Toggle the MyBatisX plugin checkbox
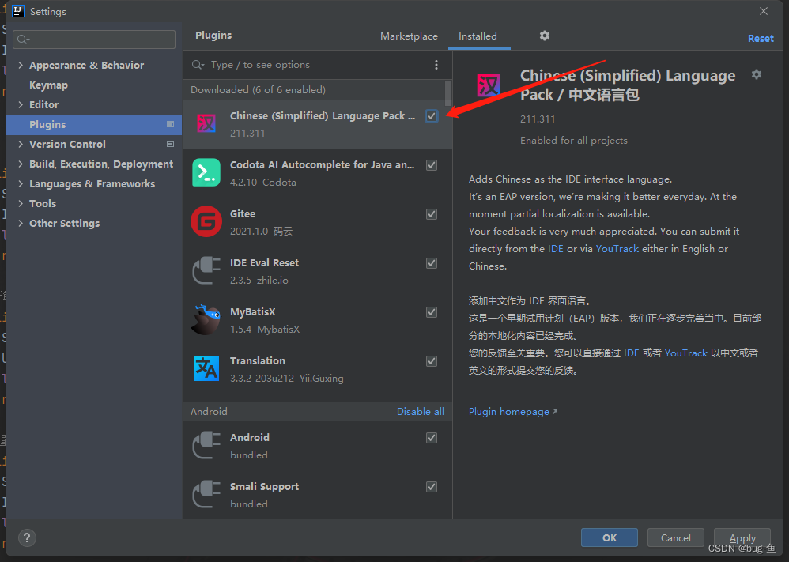The width and height of the screenshot is (789, 562). point(431,312)
